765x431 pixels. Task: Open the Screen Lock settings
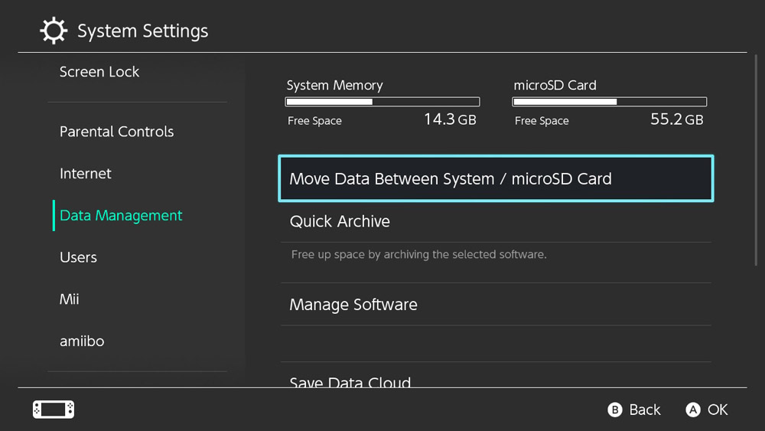(99, 72)
